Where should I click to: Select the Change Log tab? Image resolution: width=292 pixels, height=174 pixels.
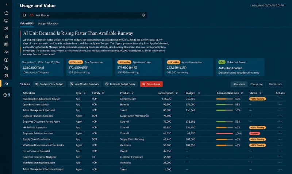257,84
